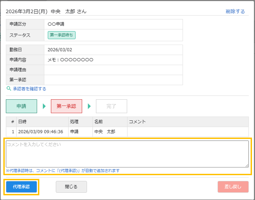The width and height of the screenshot is (255, 200).
Task: Click the magnifier icon beside 承認者を確認する
Action: coord(9,89)
